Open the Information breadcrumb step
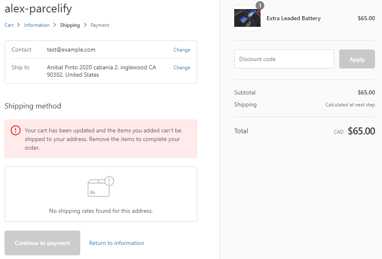This screenshot has width=382, height=259. point(37,25)
